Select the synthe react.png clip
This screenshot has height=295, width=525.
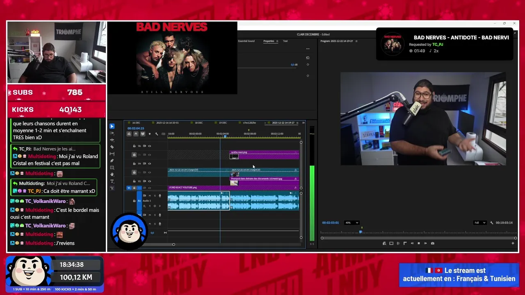[x=264, y=154]
